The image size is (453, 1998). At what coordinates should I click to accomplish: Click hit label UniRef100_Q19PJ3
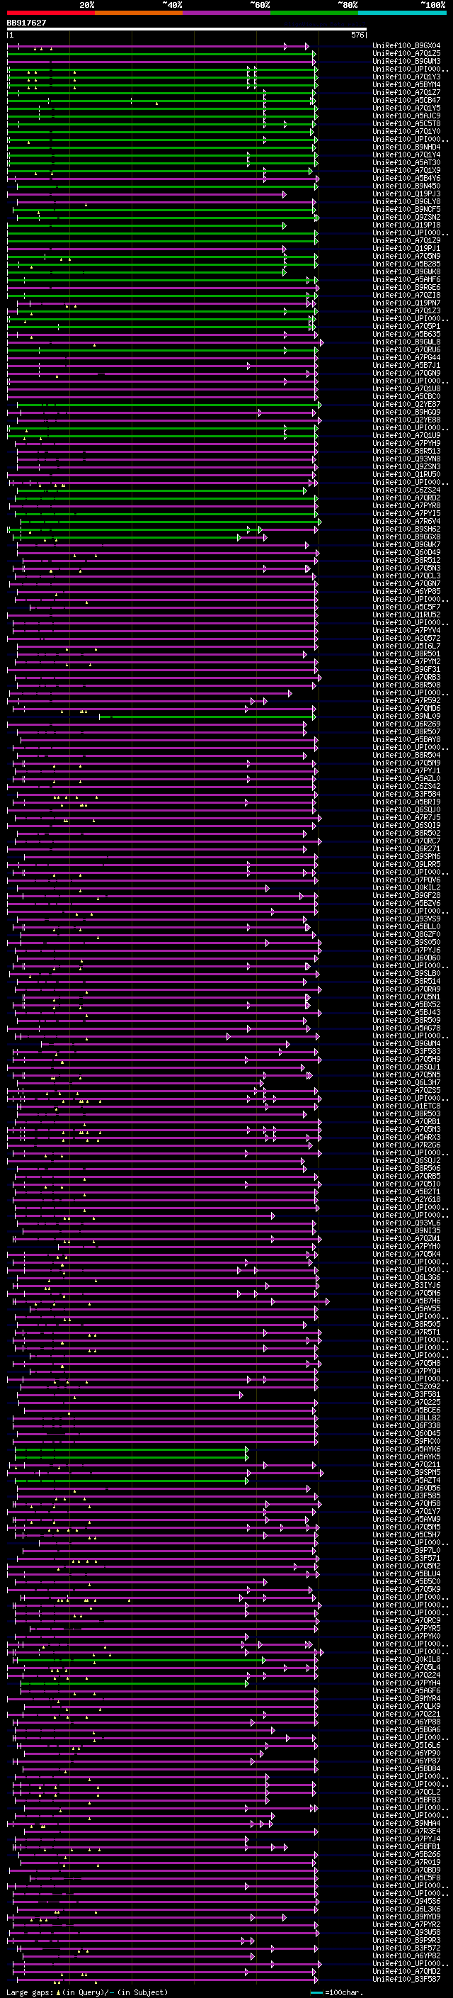click(x=406, y=194)
